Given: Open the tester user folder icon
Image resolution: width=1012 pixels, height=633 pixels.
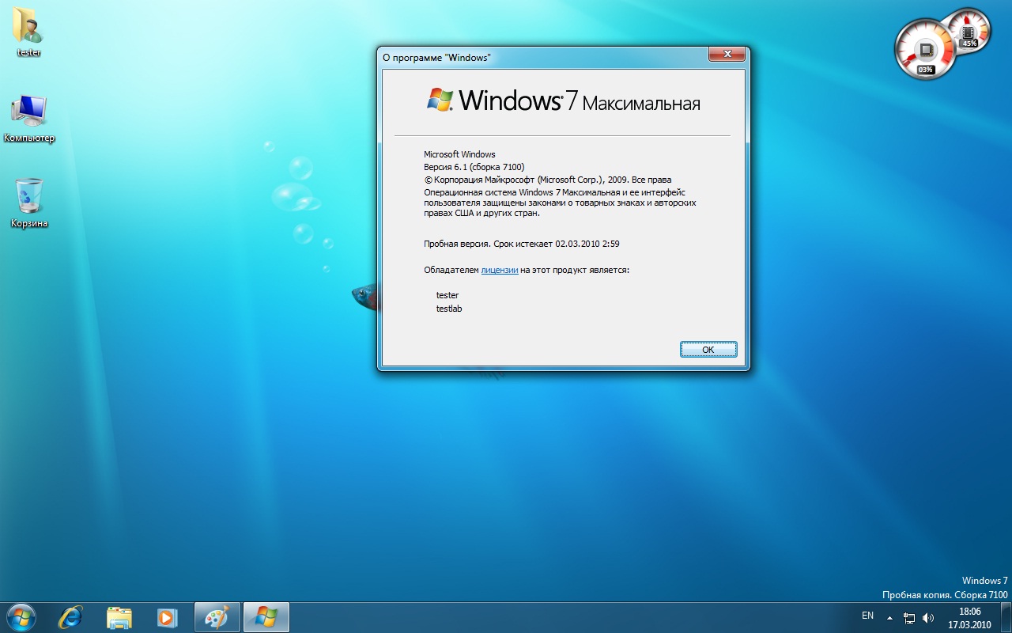Looking at the screenshot, I should click(x=28, y=32).
